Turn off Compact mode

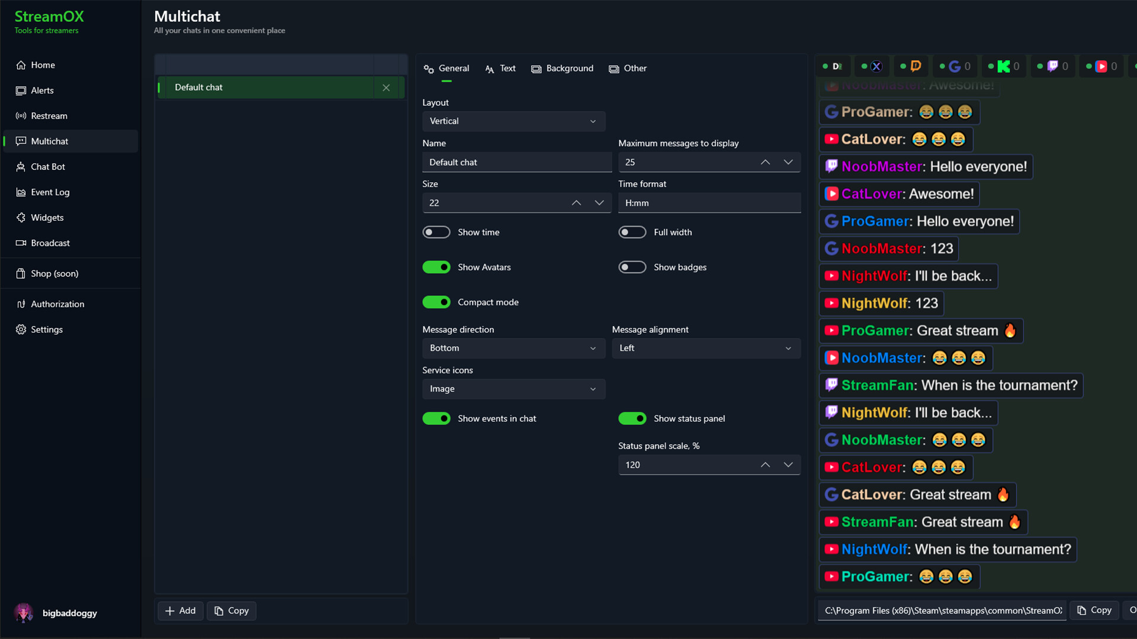click(436, 302)
